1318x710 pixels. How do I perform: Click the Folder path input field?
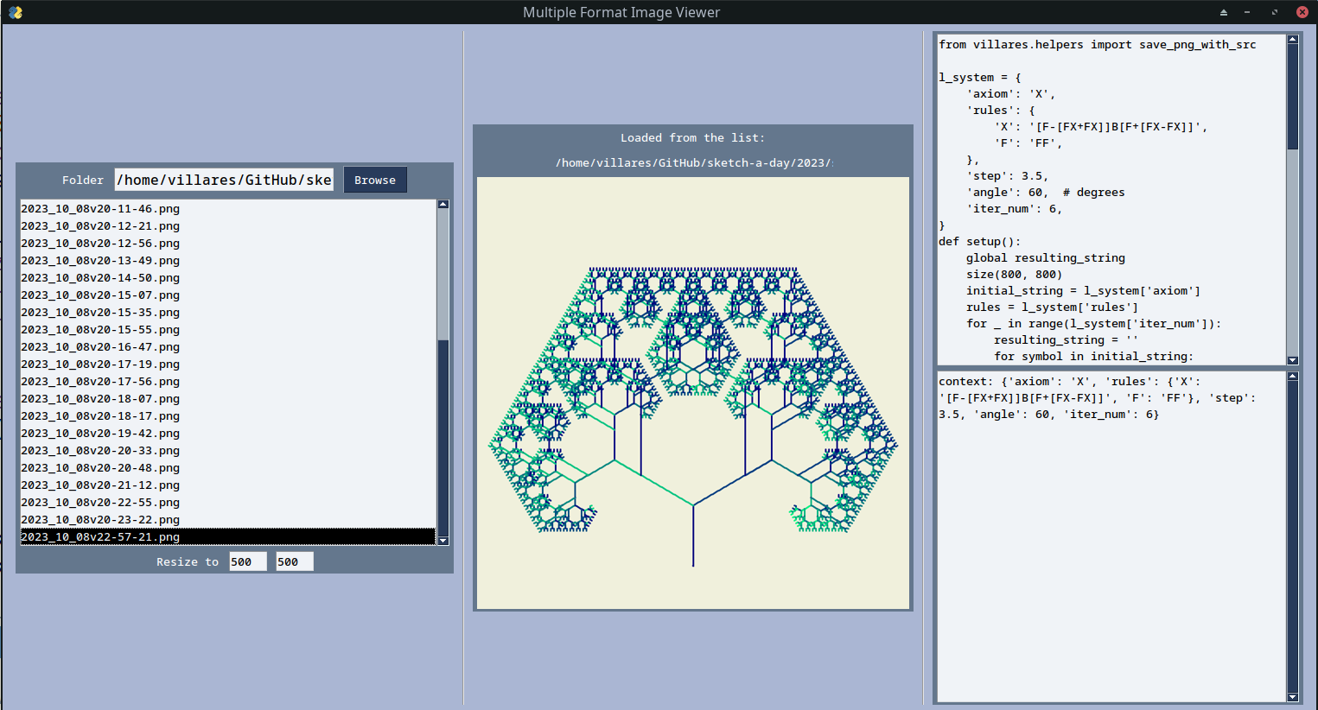point(224,180)
